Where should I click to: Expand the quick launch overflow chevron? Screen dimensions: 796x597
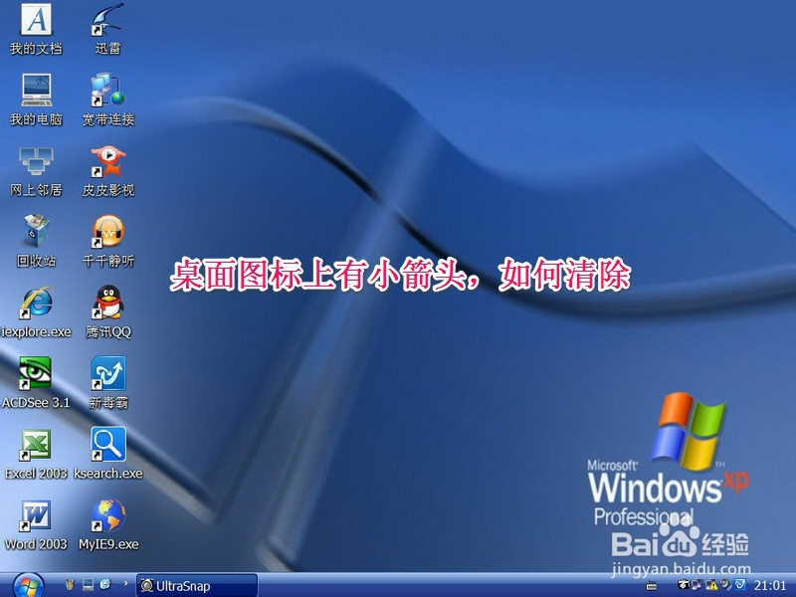(125, 584)
